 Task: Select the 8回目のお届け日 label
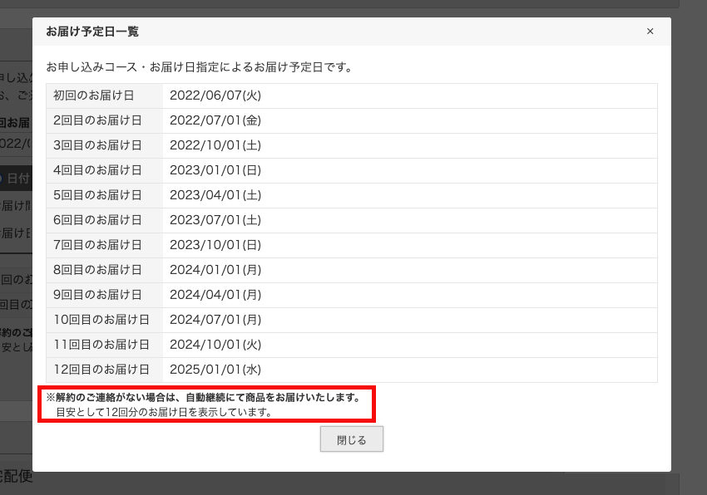97,270
